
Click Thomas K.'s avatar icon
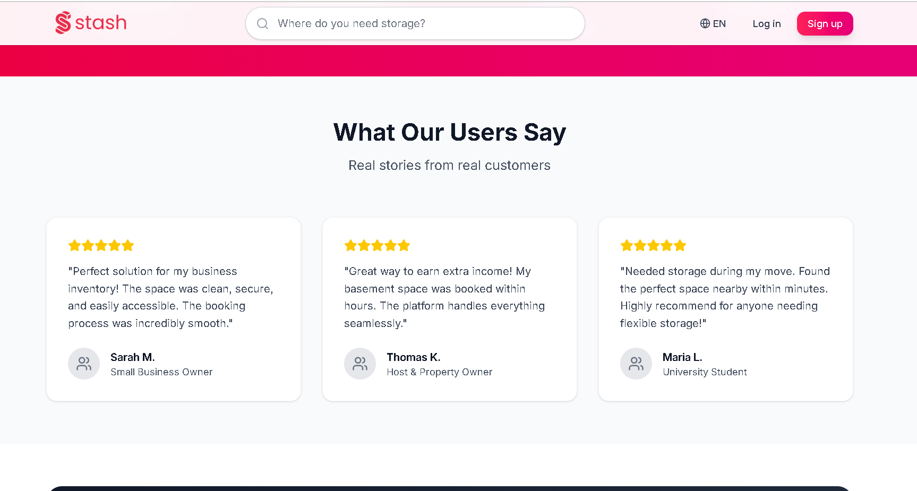click(x=360, y=364)
